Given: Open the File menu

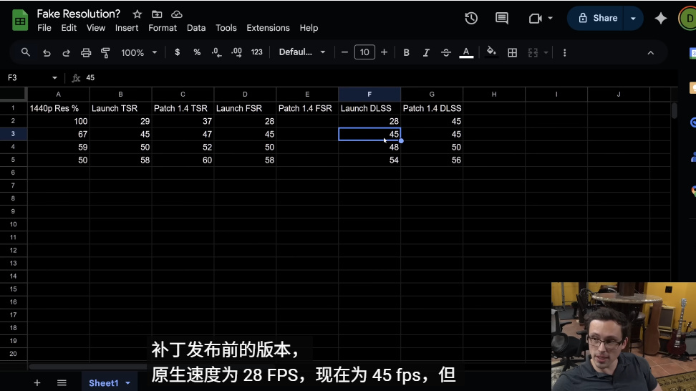Looking at the screenshot, I should point(44,28).
